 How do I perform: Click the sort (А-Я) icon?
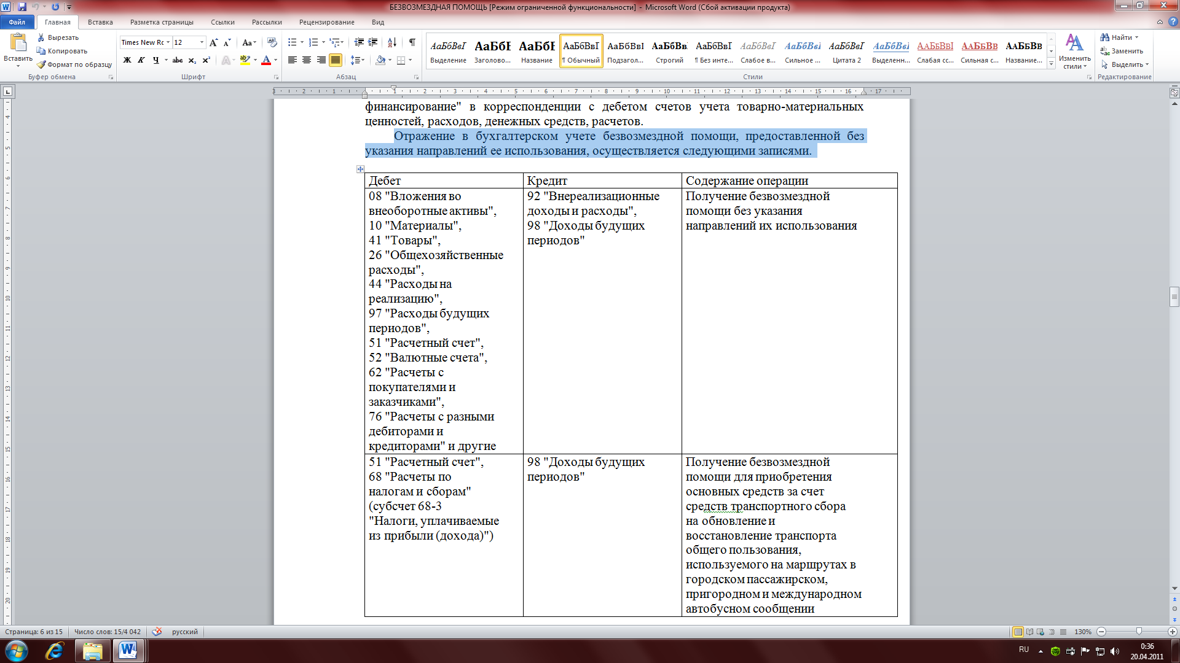click(x=391, y=42)
